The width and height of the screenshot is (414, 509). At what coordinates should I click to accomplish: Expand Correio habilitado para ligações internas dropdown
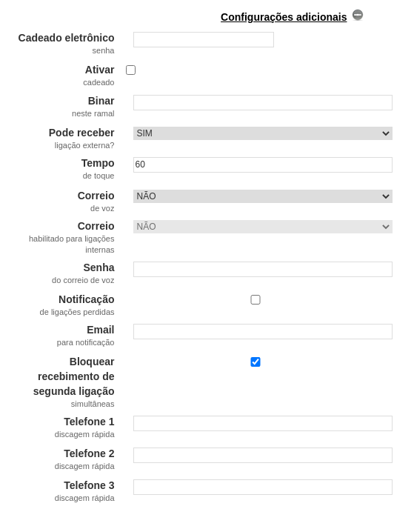(x=263, y=227)
